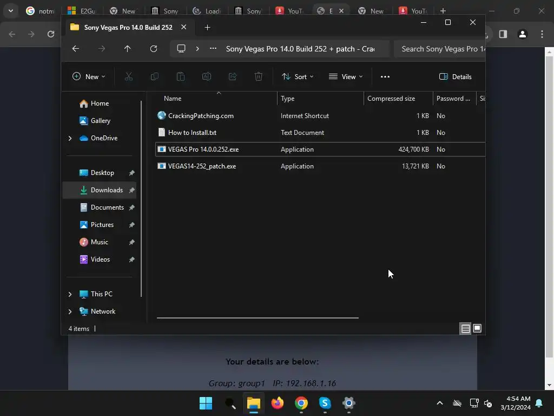
Task: Expand Network tree node
Action: point(70,311)
